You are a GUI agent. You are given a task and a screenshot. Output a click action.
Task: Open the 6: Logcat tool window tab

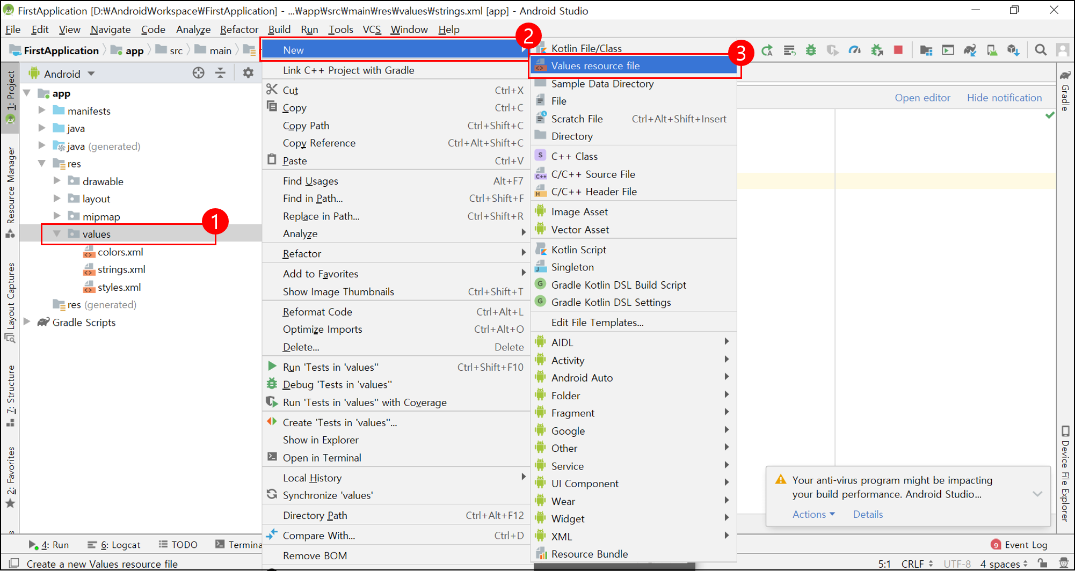point(114,545)
